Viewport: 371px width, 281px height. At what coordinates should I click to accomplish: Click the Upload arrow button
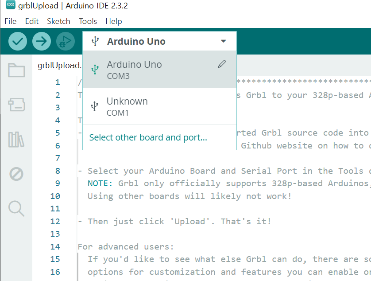click(x=42, y=41)
